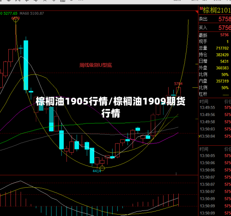
Task: Click the MA60 5100.87 indicator label
Action: pyautogui.click(x=32, y=13)
